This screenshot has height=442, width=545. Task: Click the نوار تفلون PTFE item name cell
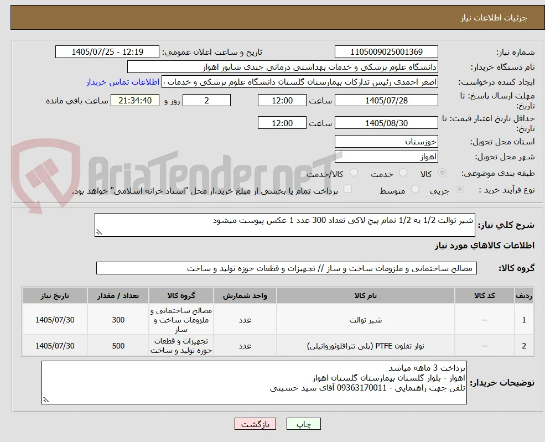365,346
